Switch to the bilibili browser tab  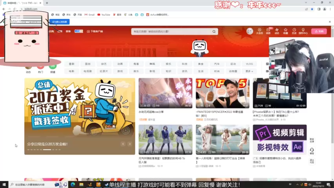point(23,3)
